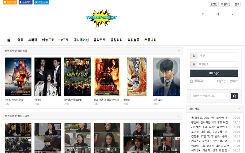The image size is (245, 153).
Task: Open the 불신산 movie poster
Action: tap(137, 77)
